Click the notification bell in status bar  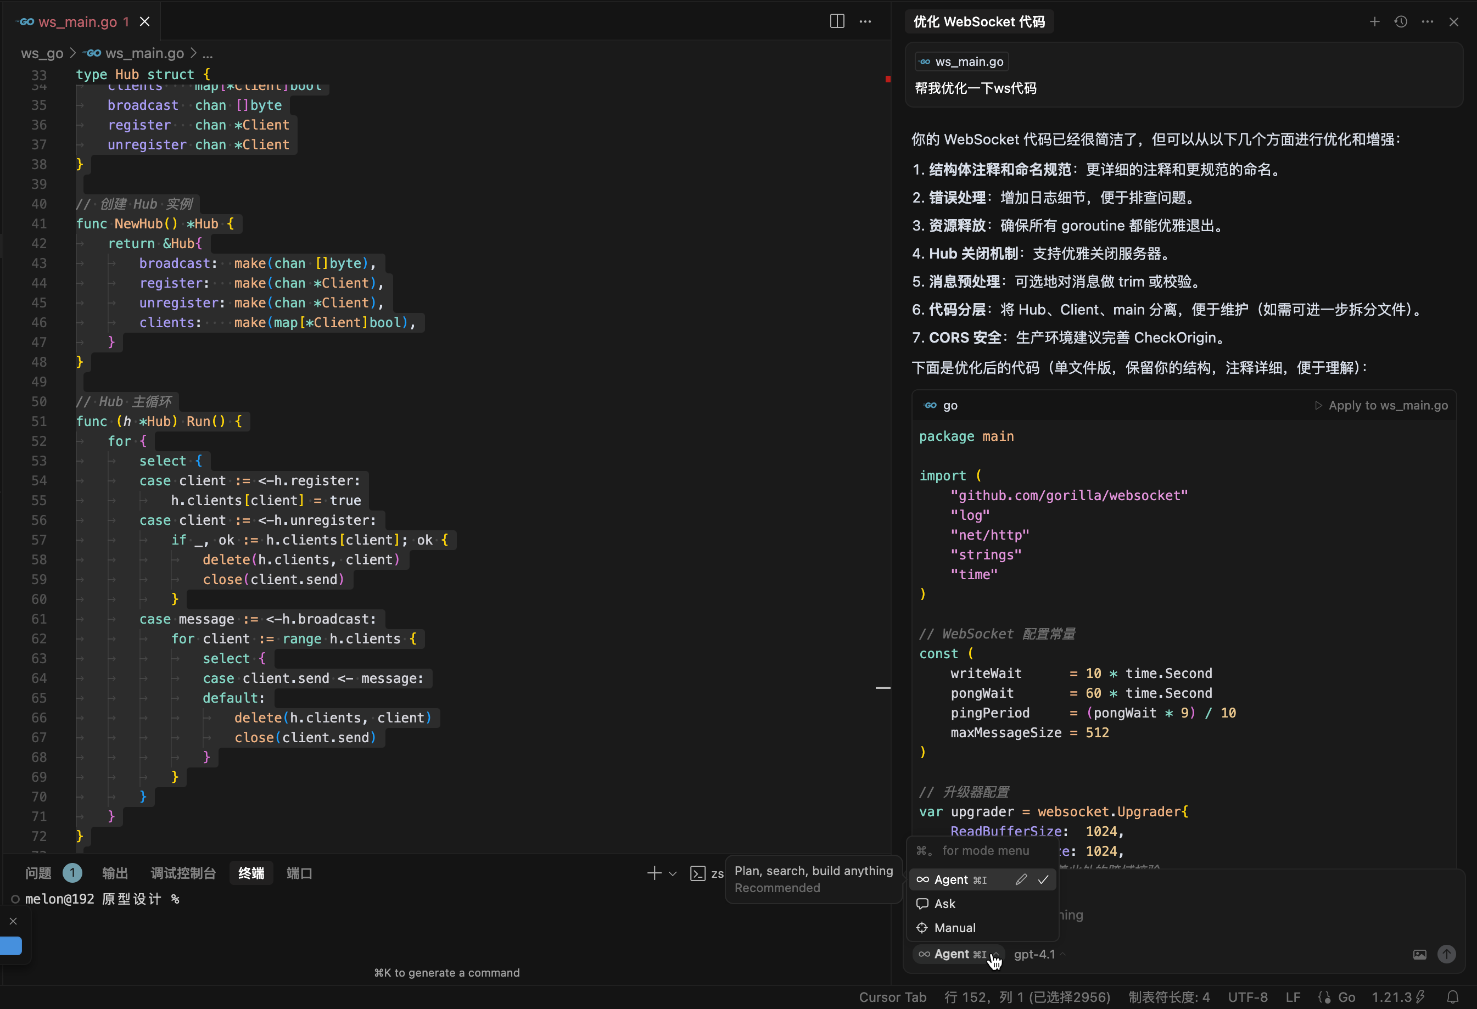1452,997
